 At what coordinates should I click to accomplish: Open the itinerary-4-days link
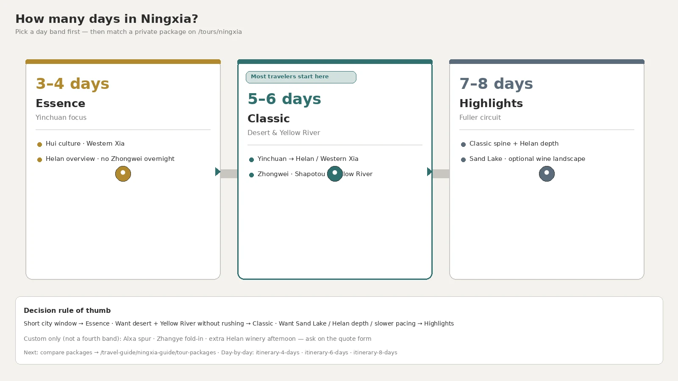pyautogui.click(x=278, y=352)
